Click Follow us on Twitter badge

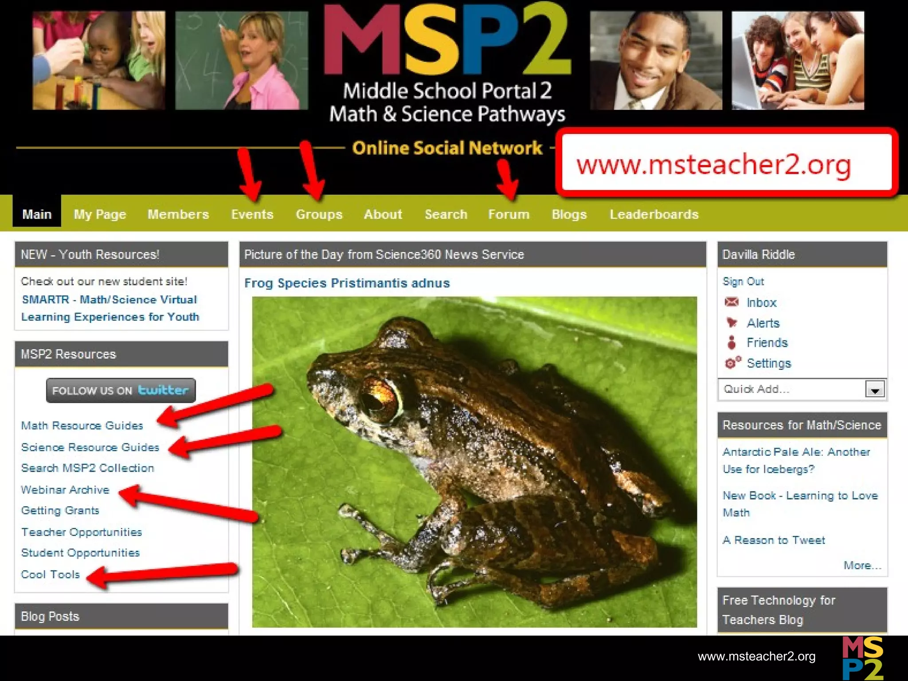[121, 390]
